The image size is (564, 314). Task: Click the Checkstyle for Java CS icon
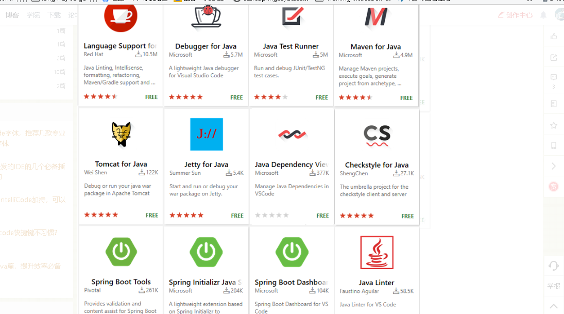click(x=377, y=136)
